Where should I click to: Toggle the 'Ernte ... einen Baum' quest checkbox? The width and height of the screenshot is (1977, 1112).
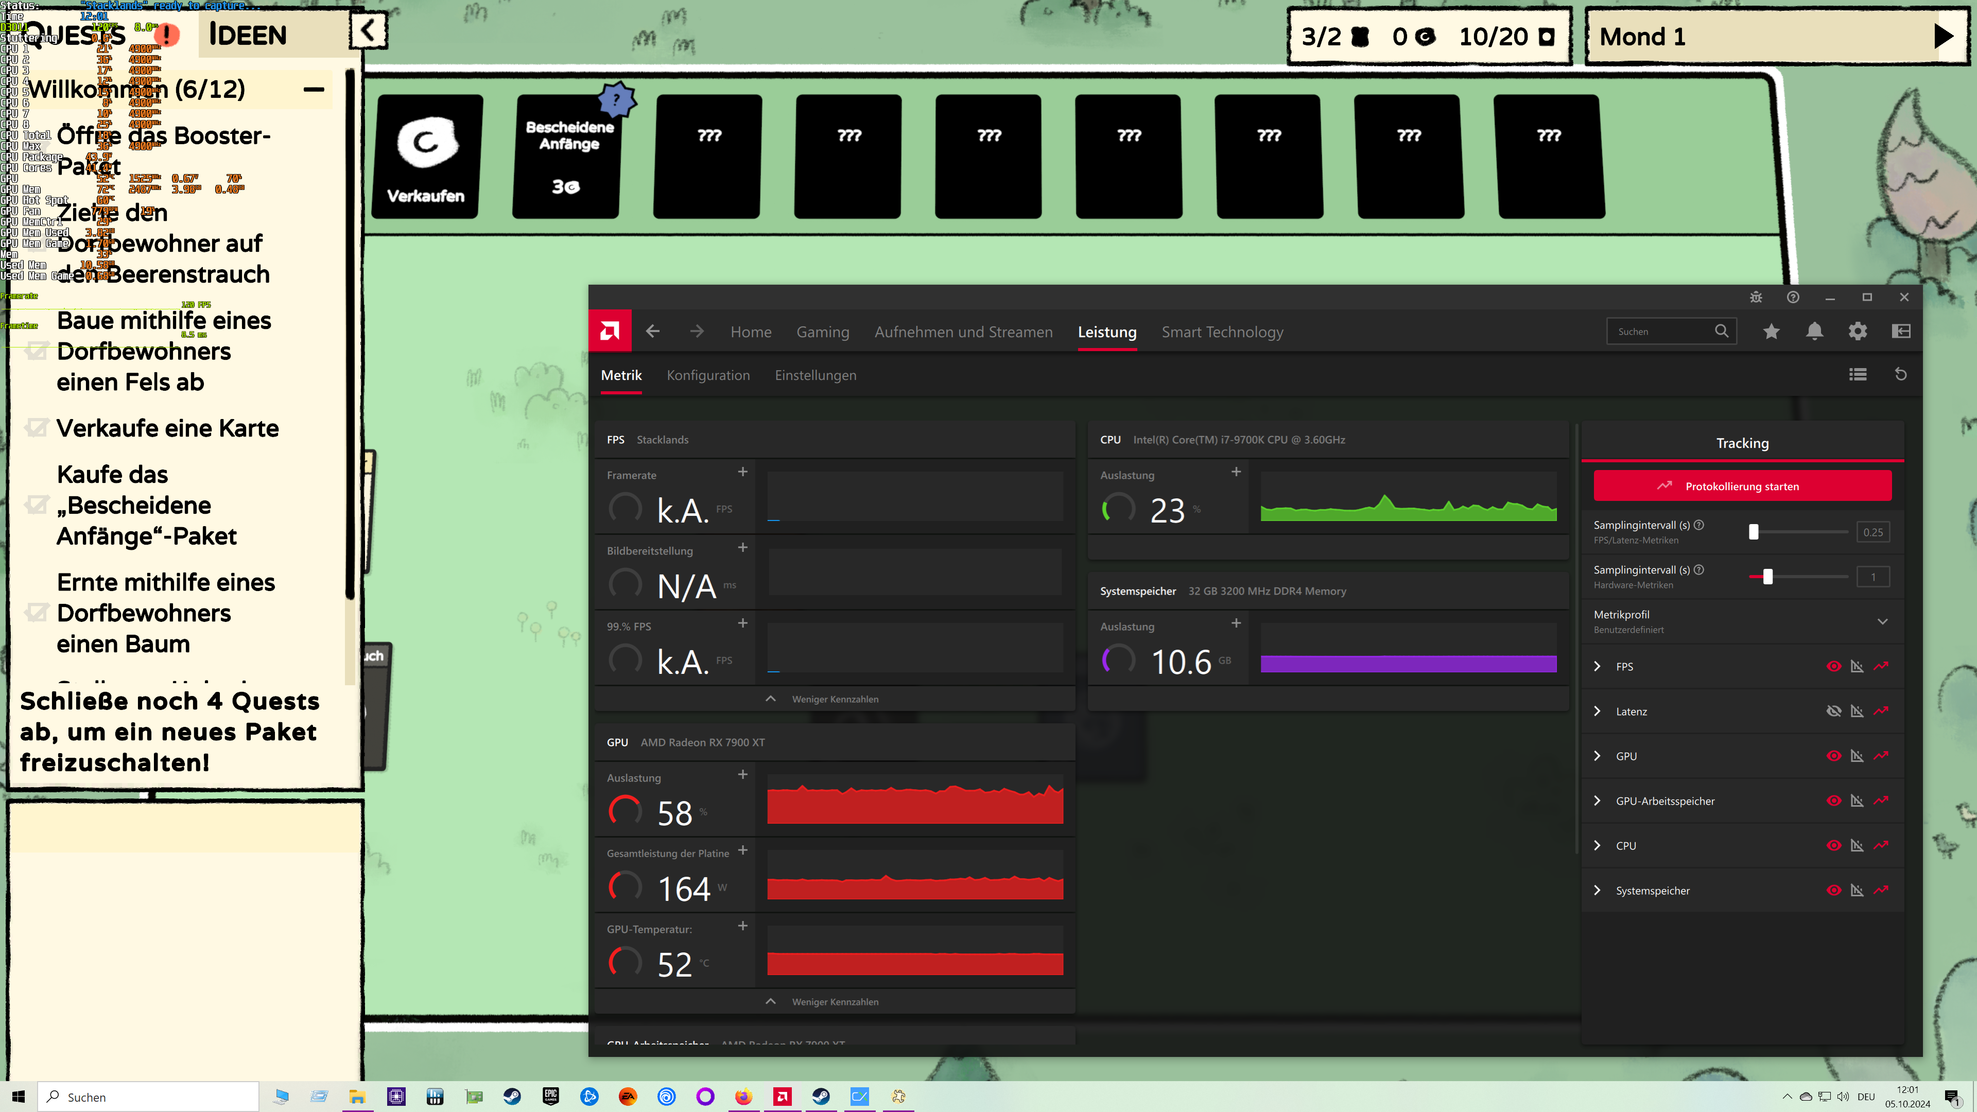click(37, 613)
